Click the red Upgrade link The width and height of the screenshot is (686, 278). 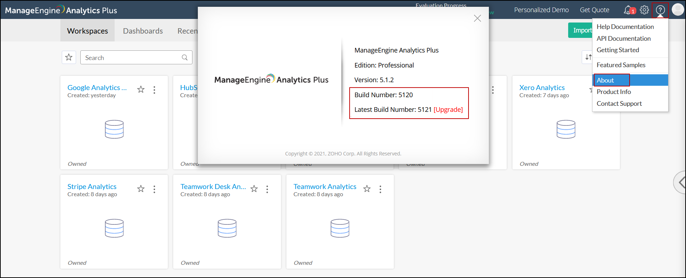pyautogui.click(x=448, y=110)
